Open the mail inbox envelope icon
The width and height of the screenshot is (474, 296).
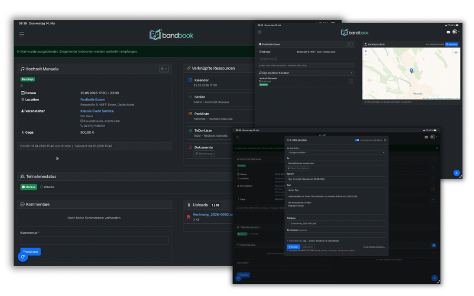click(448, 32)
